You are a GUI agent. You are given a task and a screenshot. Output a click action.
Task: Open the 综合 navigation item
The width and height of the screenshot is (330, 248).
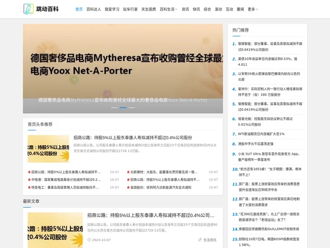coord(207,9)
